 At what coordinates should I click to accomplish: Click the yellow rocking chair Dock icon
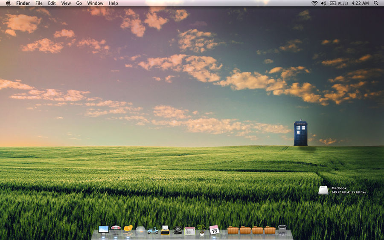(x=128, y=230)
